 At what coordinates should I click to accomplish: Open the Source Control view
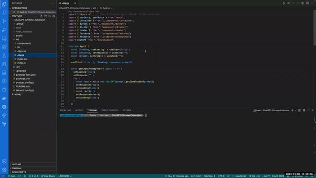tap(4, 21)
